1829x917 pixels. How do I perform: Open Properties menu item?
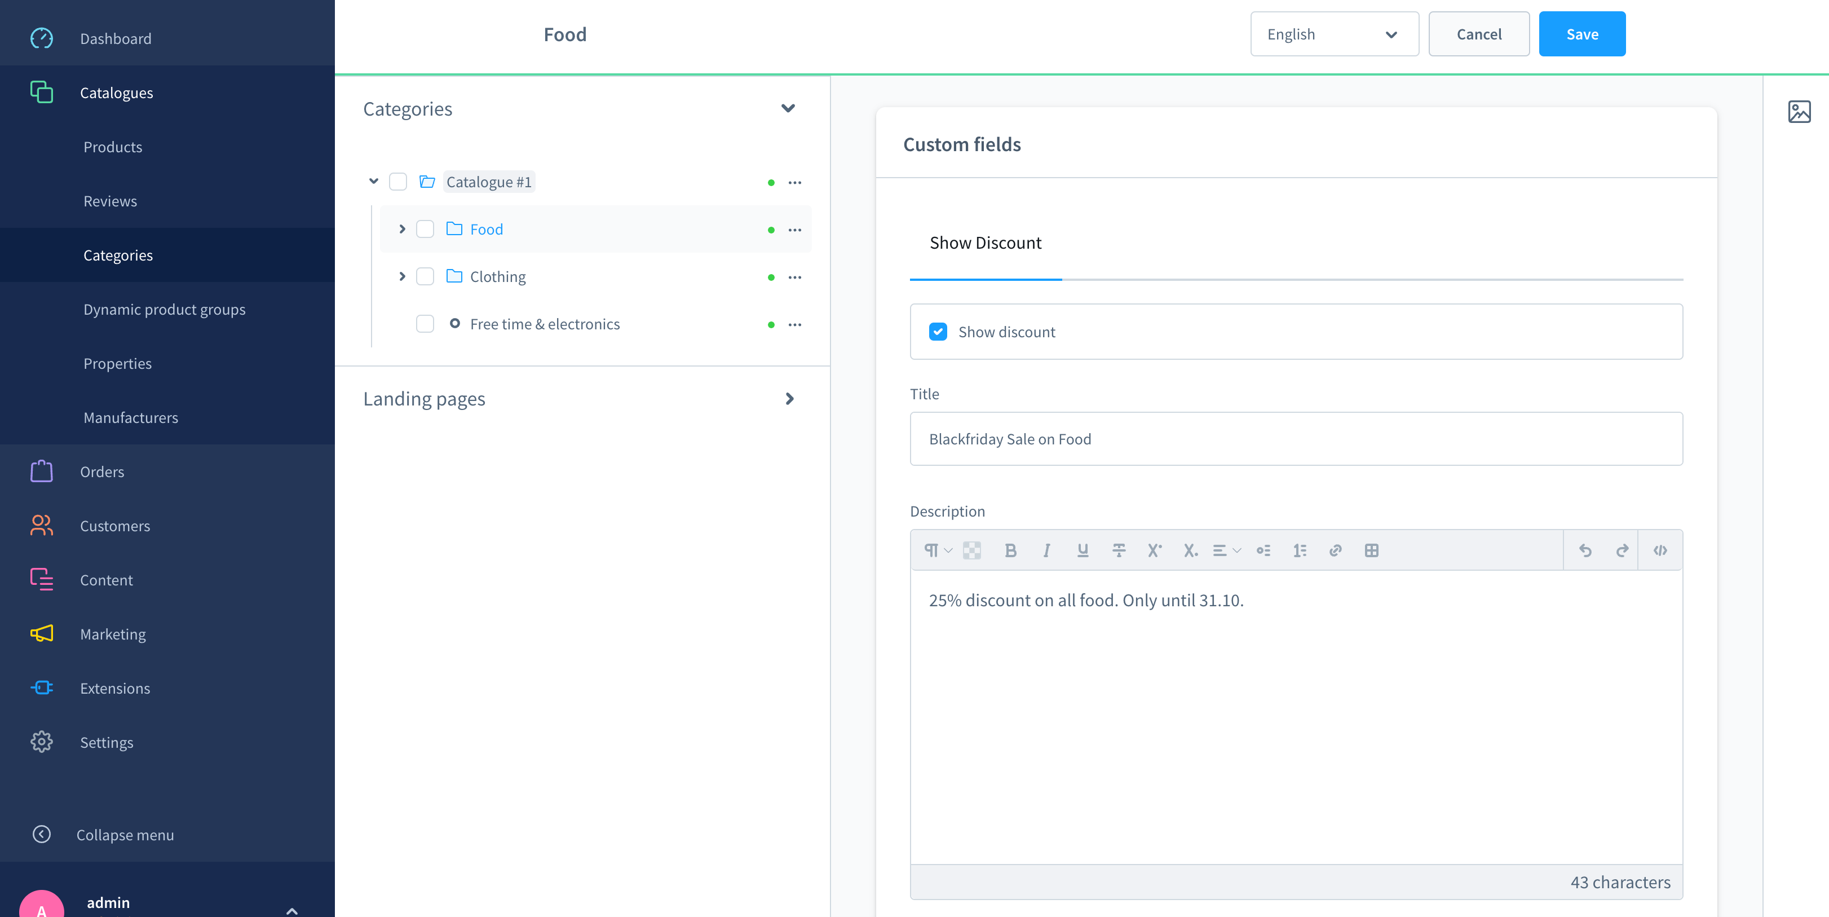[x=117, y=363]
